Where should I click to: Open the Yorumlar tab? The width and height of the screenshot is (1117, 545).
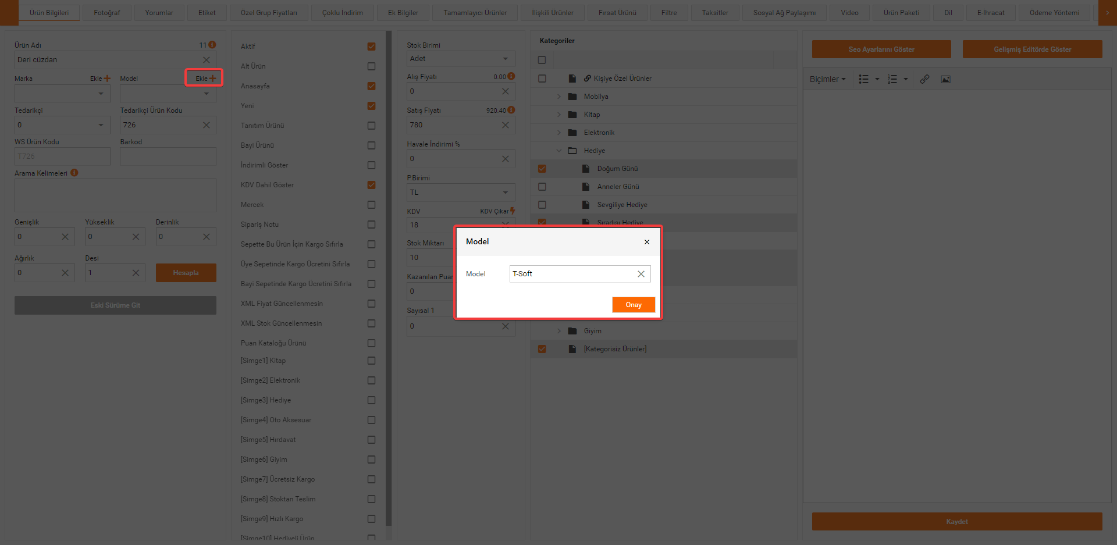(x=159, y=13)
